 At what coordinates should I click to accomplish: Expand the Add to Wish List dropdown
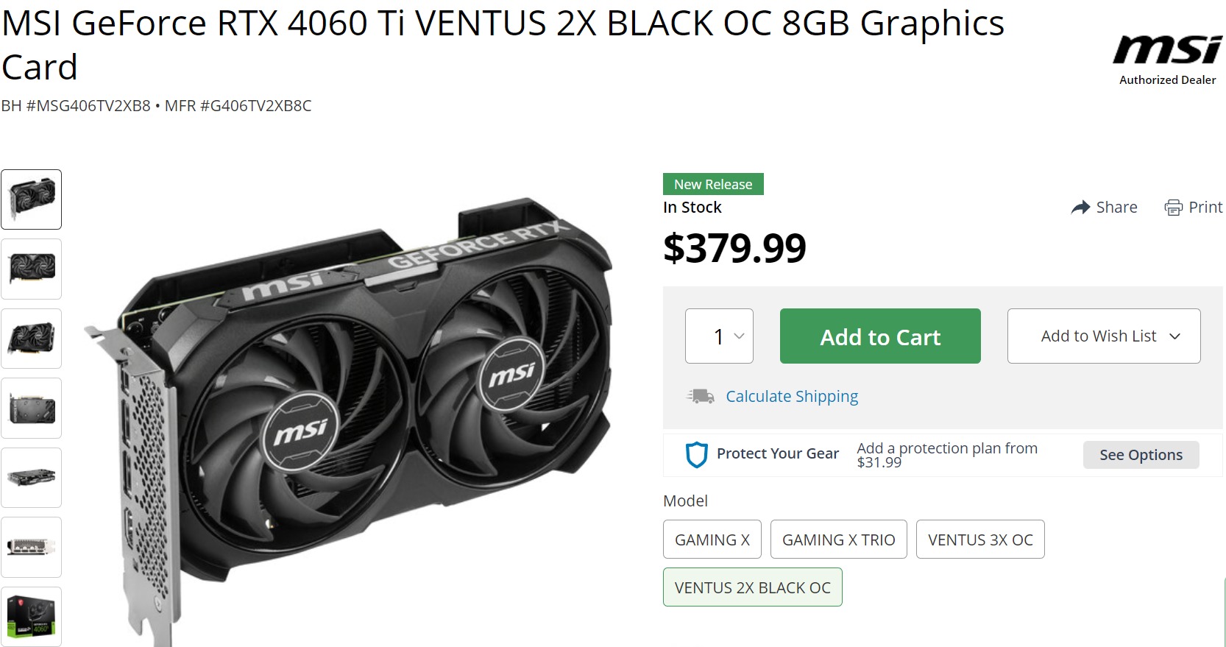1104,336
